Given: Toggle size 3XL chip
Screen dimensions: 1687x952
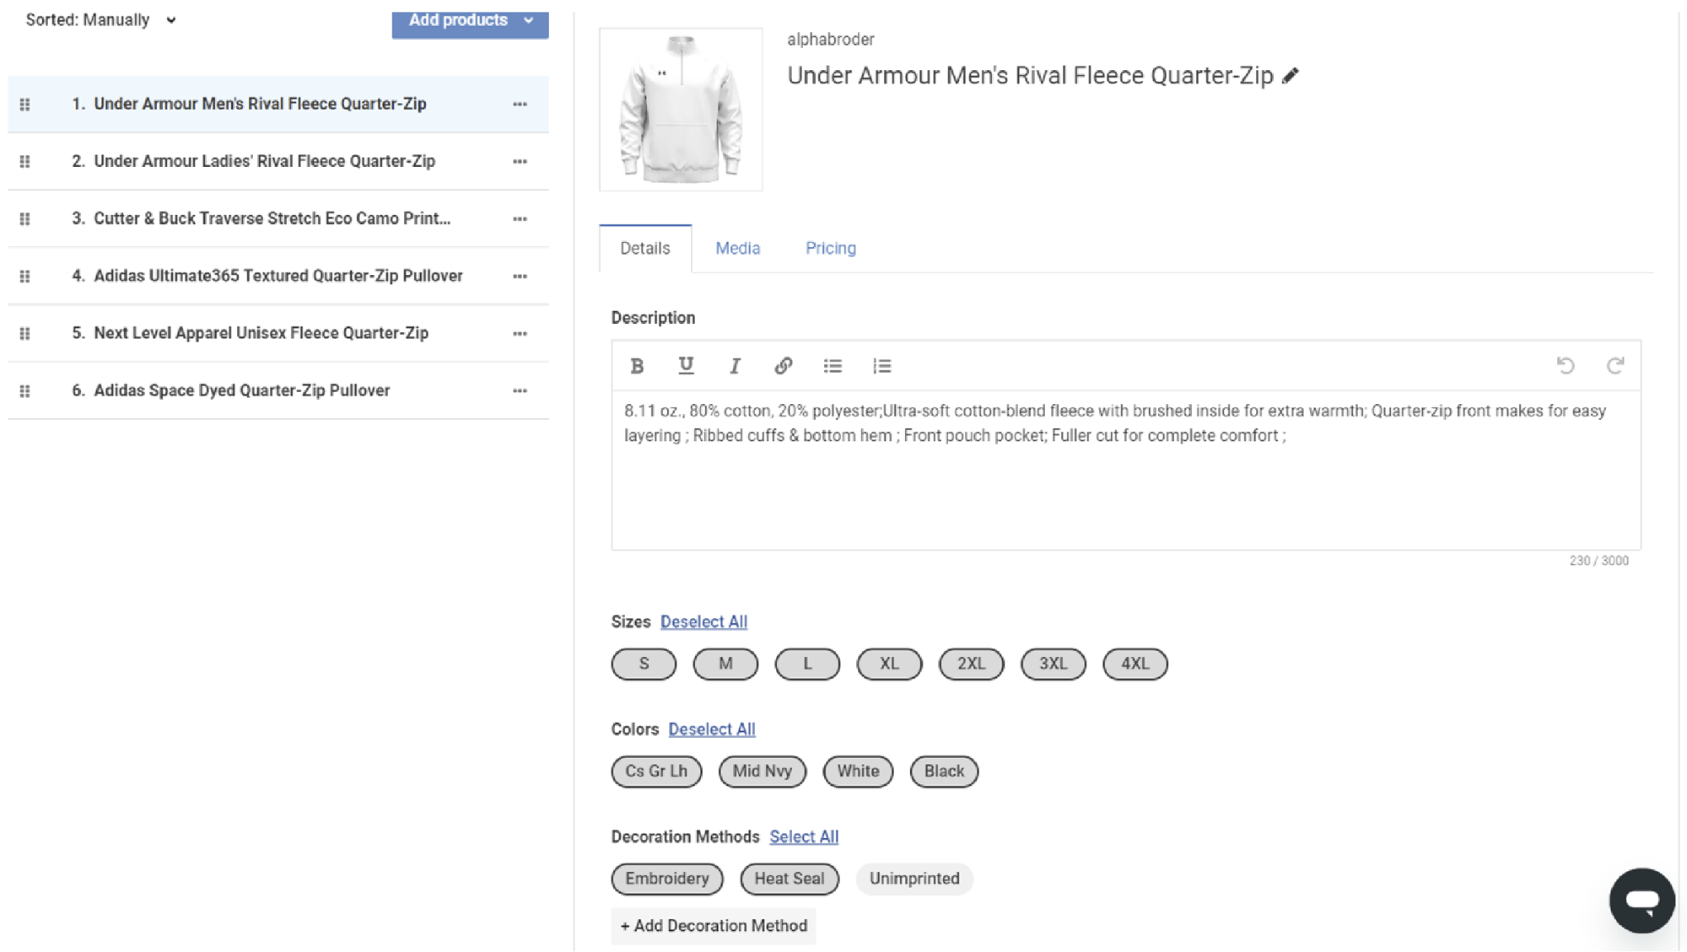Looking at the screenshot, I should tap(1053, 664).
